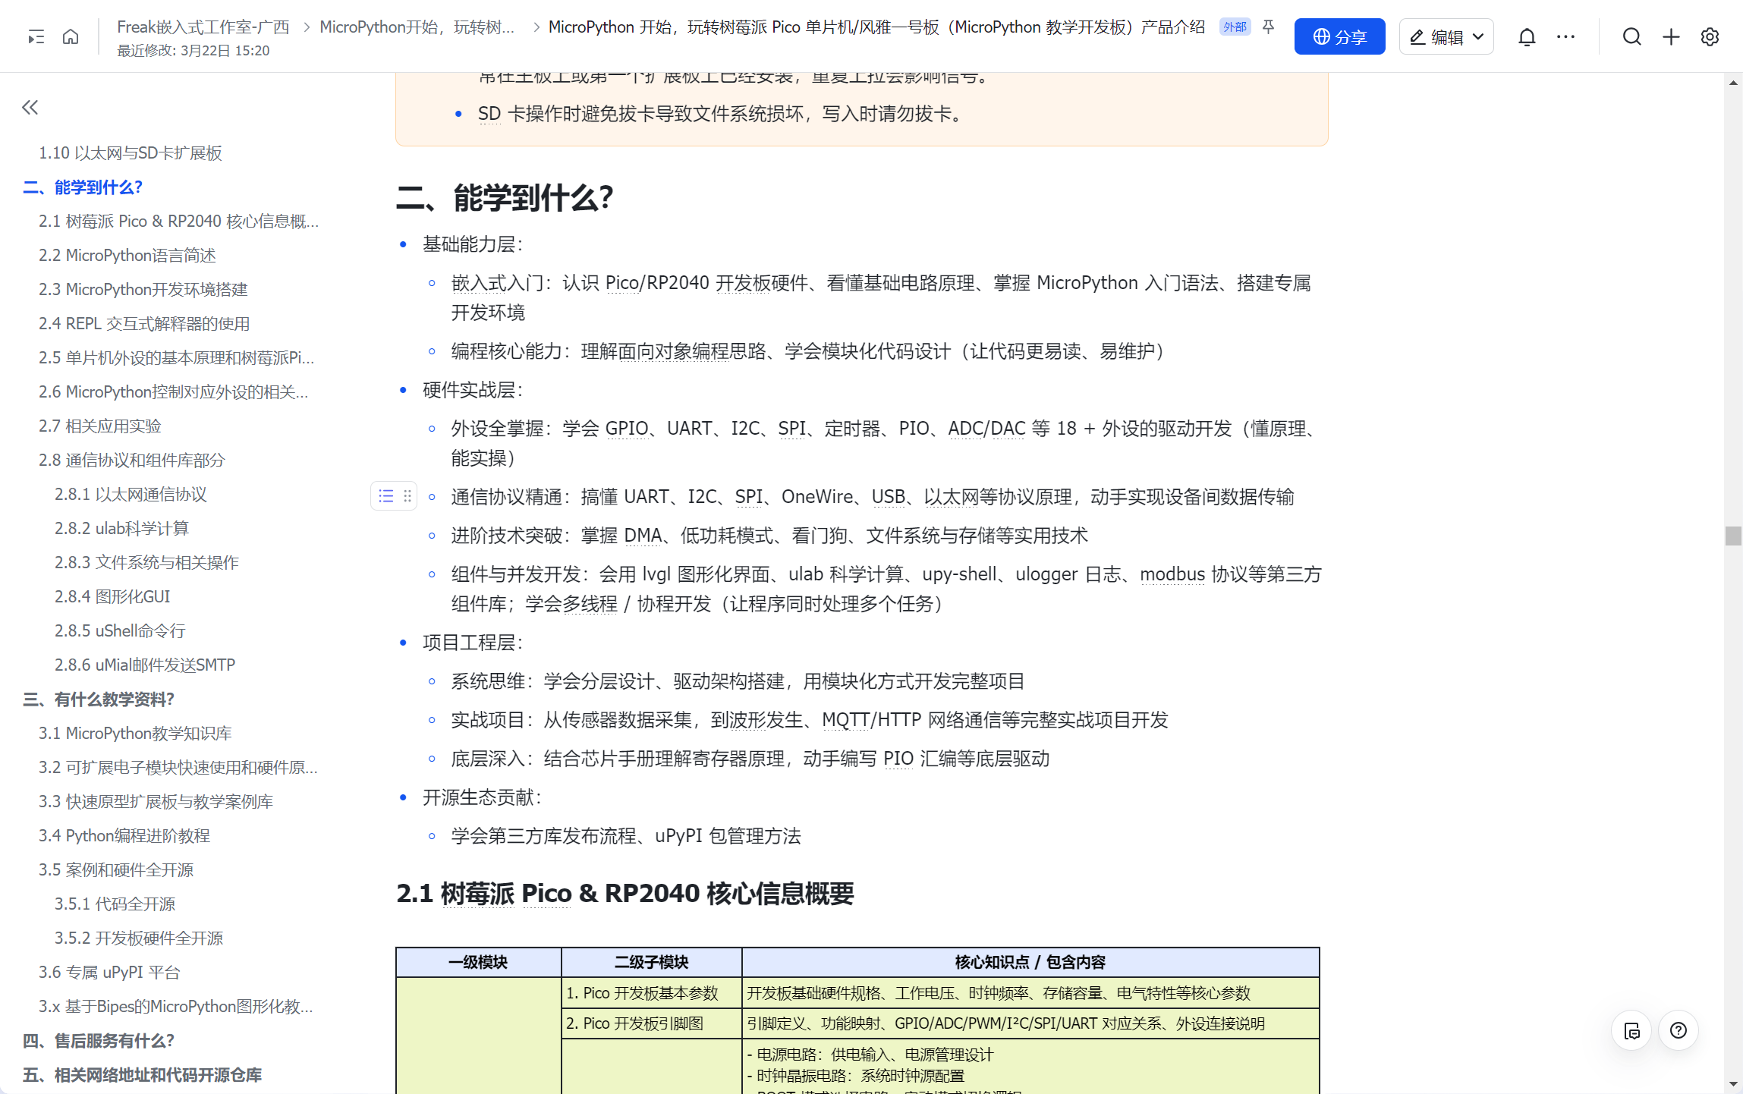Click the plus icon to create new

(x=1671, y=36)
